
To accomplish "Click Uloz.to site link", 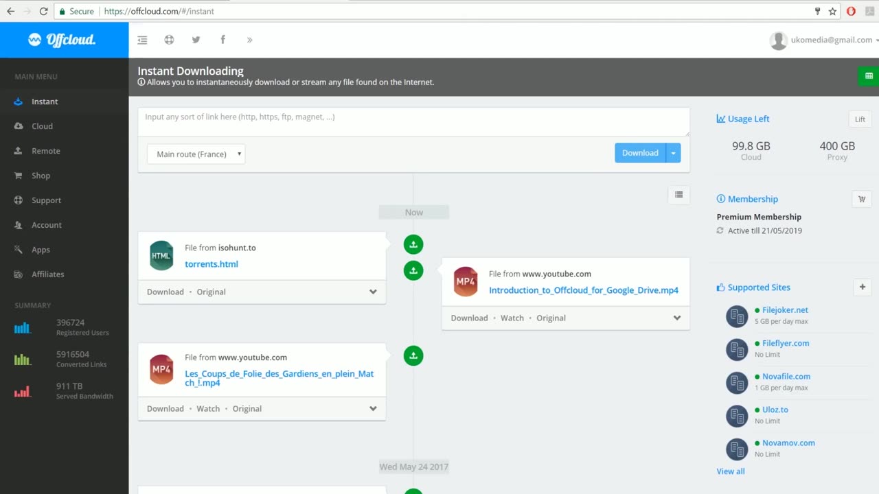I will (775, 410).
